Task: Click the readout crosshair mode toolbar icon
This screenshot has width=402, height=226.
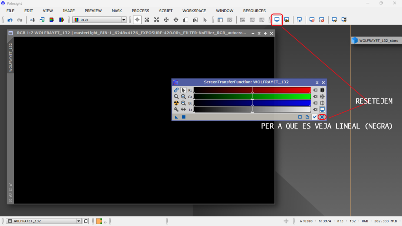Action: [137, 20]
